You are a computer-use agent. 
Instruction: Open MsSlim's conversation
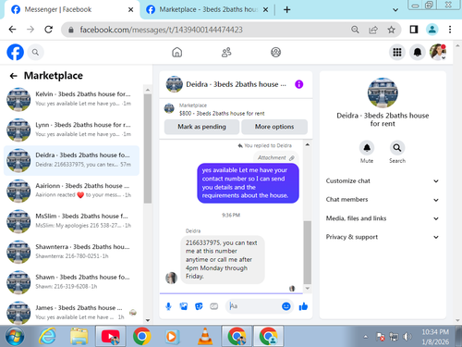(71, 221)
